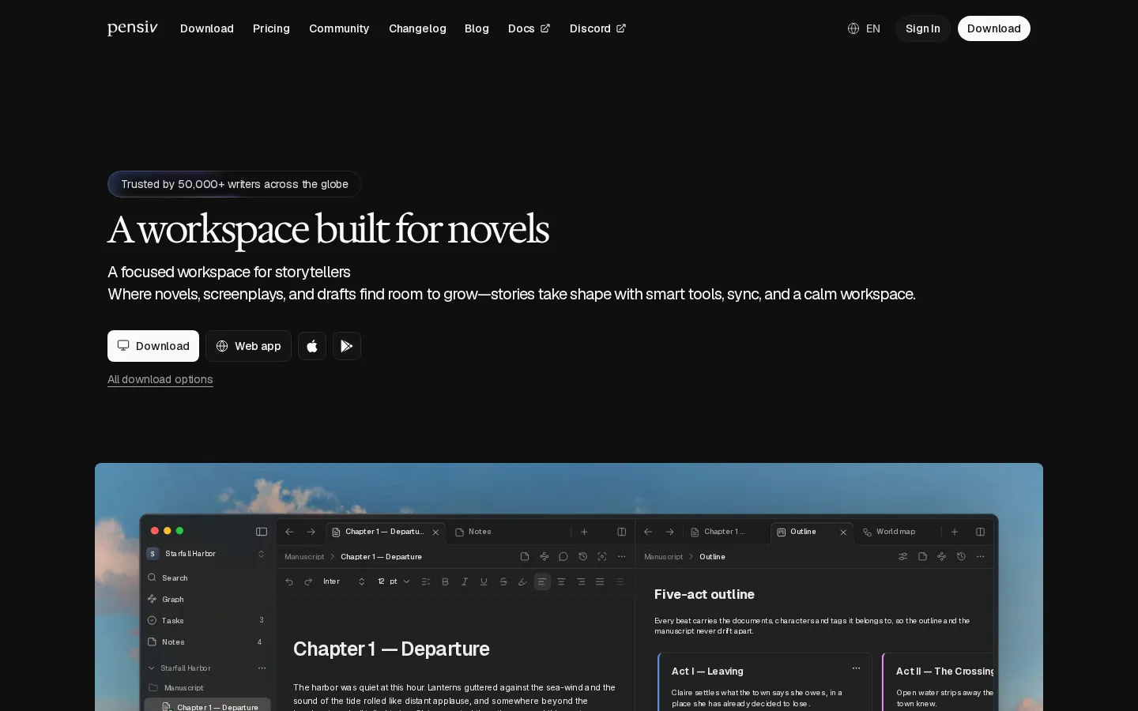
Task: Right-align text in the formatting toolbar
Action: 581,581
